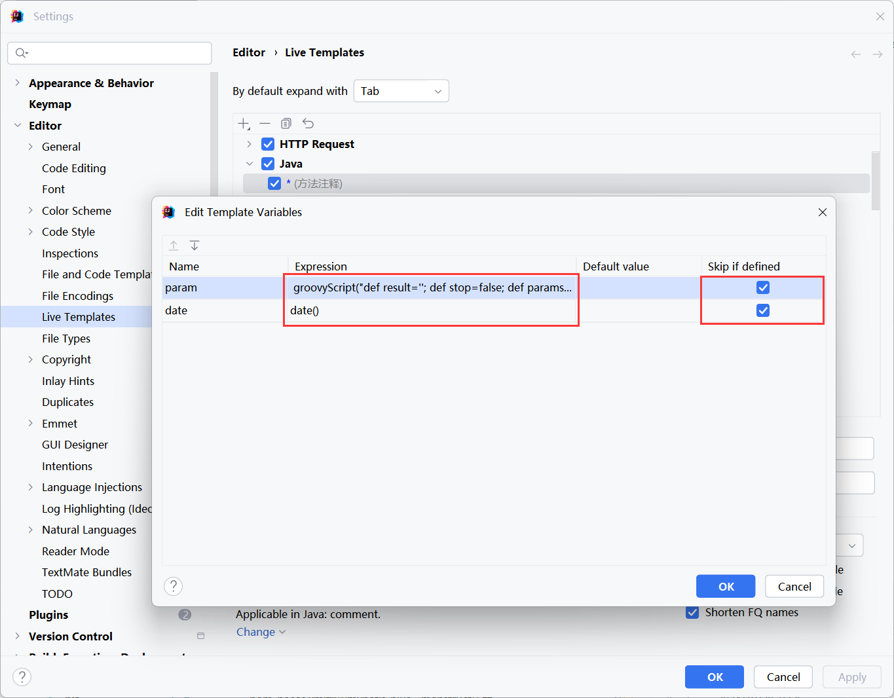
Task: Close the Edit Template Variables dialog
Action: tap(823, 212)
